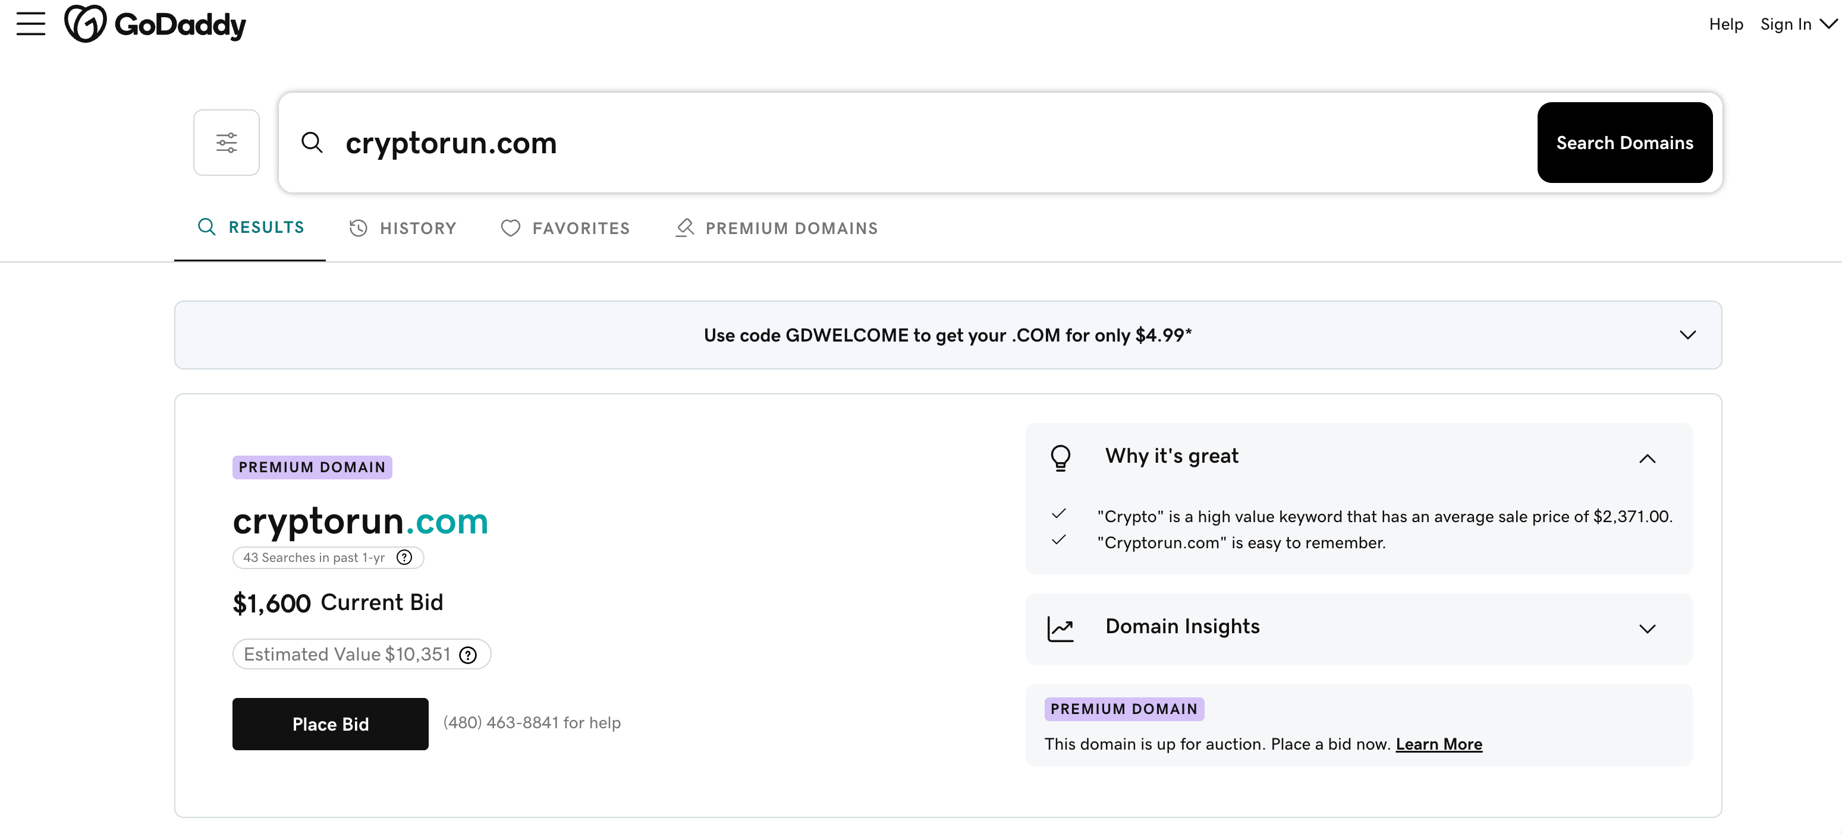Click the cryptorun.com domain title

pyautogui.click(x=360, y=521)
